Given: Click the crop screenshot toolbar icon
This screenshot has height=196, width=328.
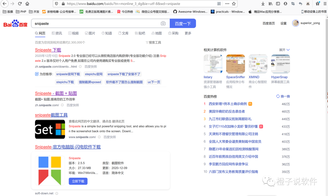Looking at the screenshot, I should [293, 4].
